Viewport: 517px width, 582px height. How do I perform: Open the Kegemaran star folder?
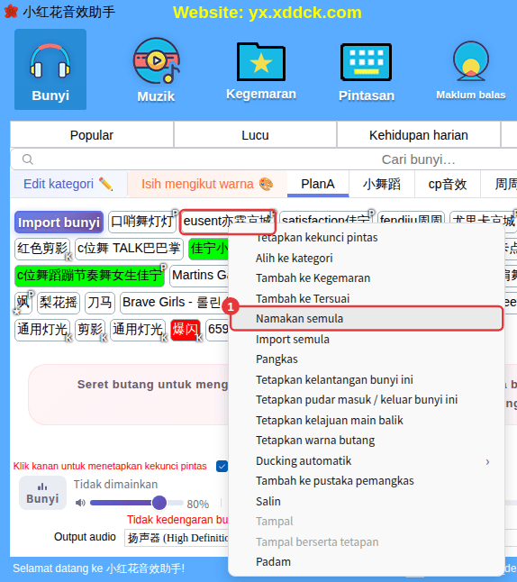tap(261, 71)
